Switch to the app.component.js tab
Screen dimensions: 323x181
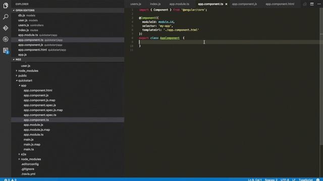(244, 4)
